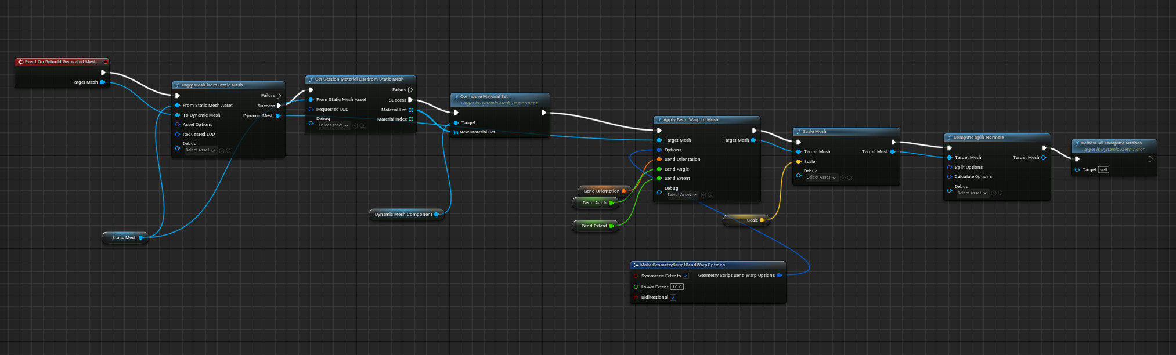
Task: Click the Asset Options input pin
Action: tap(178, 124)
